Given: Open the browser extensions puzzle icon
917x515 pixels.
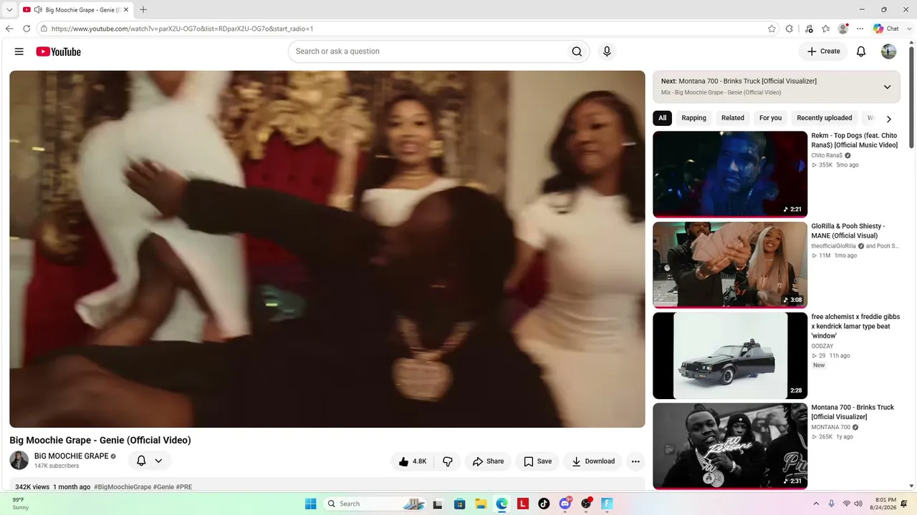Looking at the screenshot, I should [x=789, y=29].
